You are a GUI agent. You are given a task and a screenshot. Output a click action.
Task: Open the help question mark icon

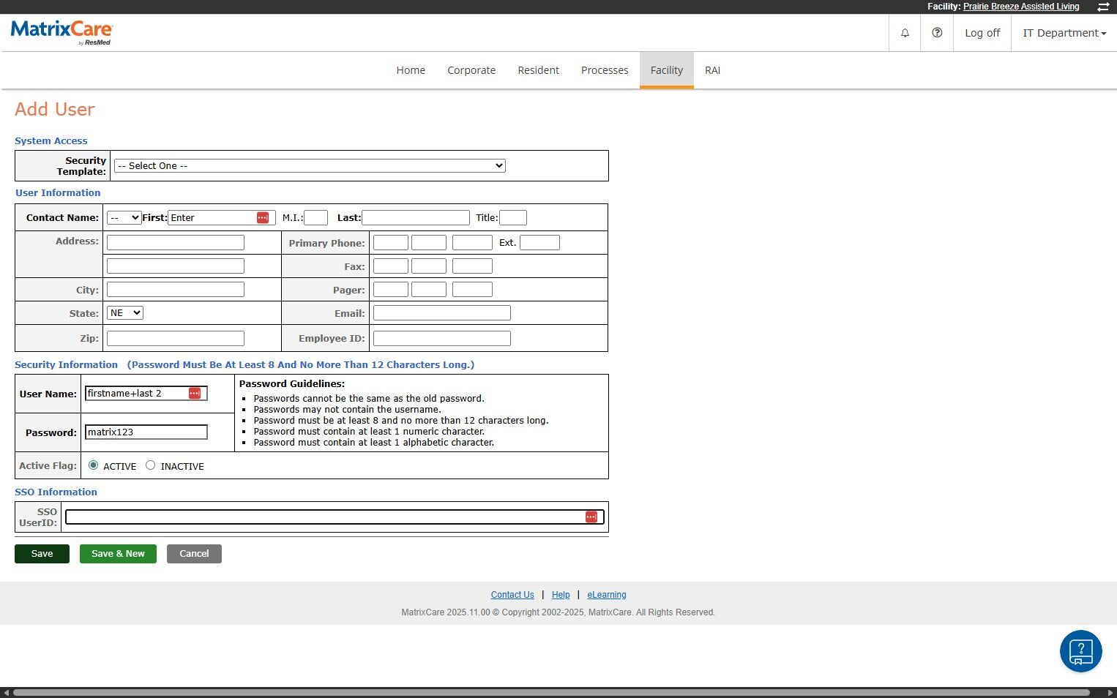937,33
